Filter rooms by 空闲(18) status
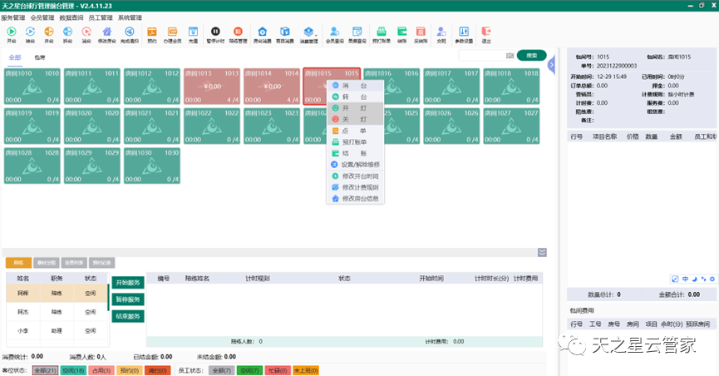 [72, 370]
